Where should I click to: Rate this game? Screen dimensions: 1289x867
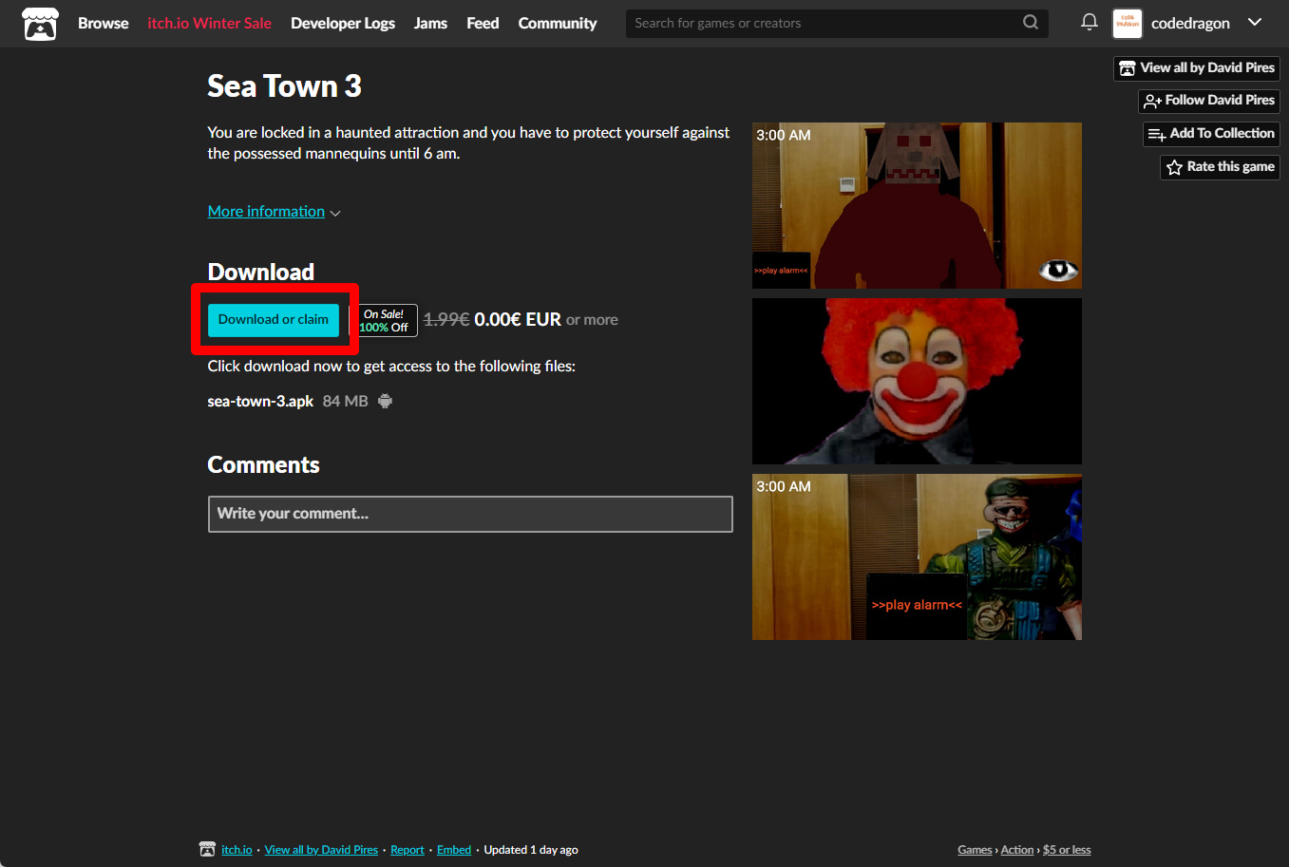[x=1220, y=167]
